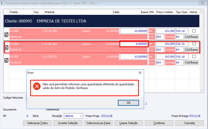Screen dimensions: 208x129
Task: Click the Inverter Seleção button
Action: [x=68, y=123]
